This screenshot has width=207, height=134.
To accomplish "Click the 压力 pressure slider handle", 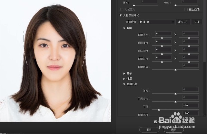I will pos(134,5).
